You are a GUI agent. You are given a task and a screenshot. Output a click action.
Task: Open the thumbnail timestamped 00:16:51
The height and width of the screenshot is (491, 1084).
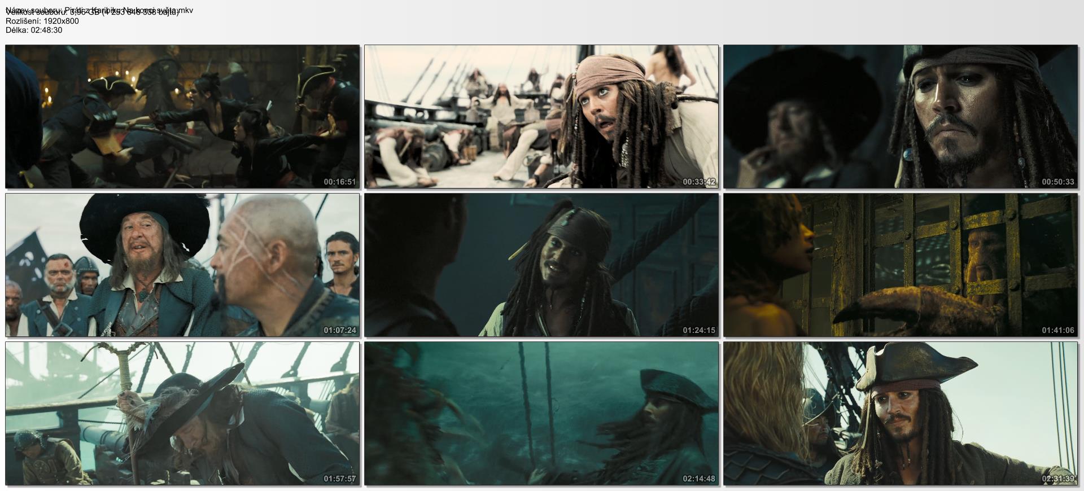pos(182,116)
